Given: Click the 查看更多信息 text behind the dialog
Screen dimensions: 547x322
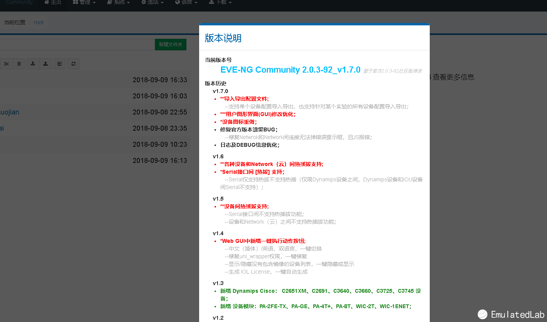Looking at the screenshot, I should click(x=454, y=77).
